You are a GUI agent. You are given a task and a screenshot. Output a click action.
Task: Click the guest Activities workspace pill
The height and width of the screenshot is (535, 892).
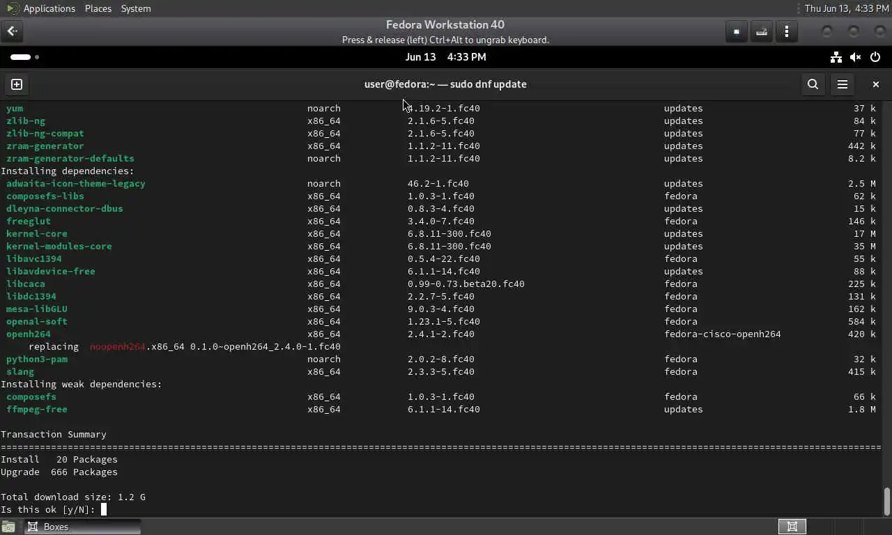[x=21, y=57]
